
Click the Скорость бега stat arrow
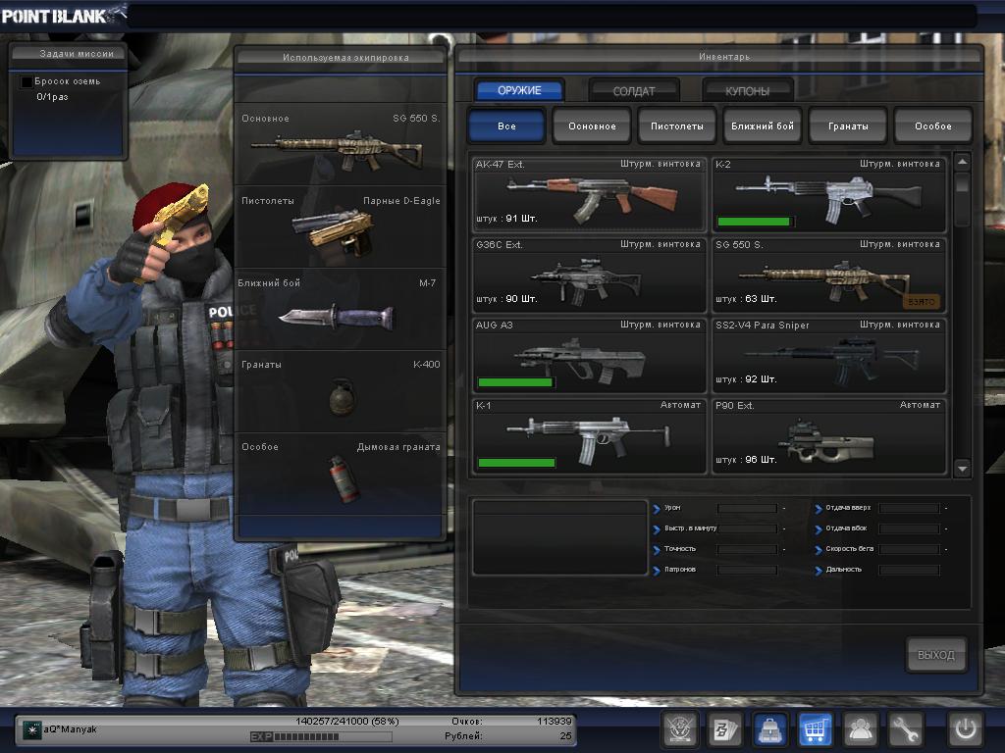pyautogui.click(x=819, y=550)
